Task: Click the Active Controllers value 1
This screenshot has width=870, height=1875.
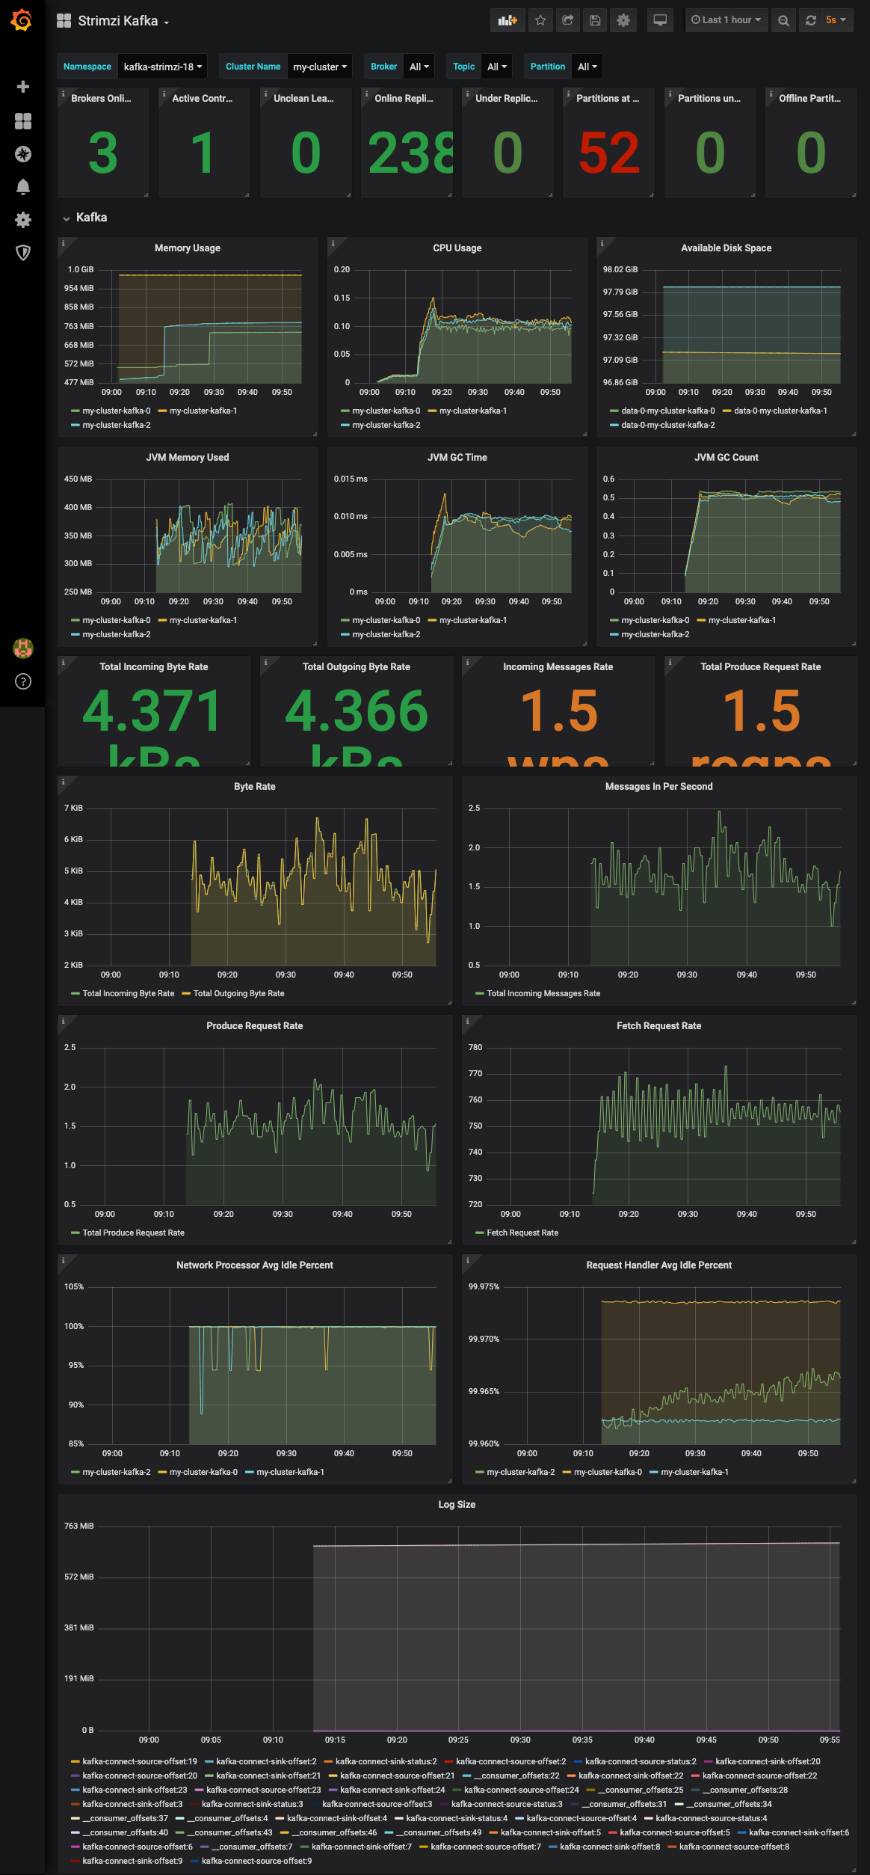Action: click(203, 153)
